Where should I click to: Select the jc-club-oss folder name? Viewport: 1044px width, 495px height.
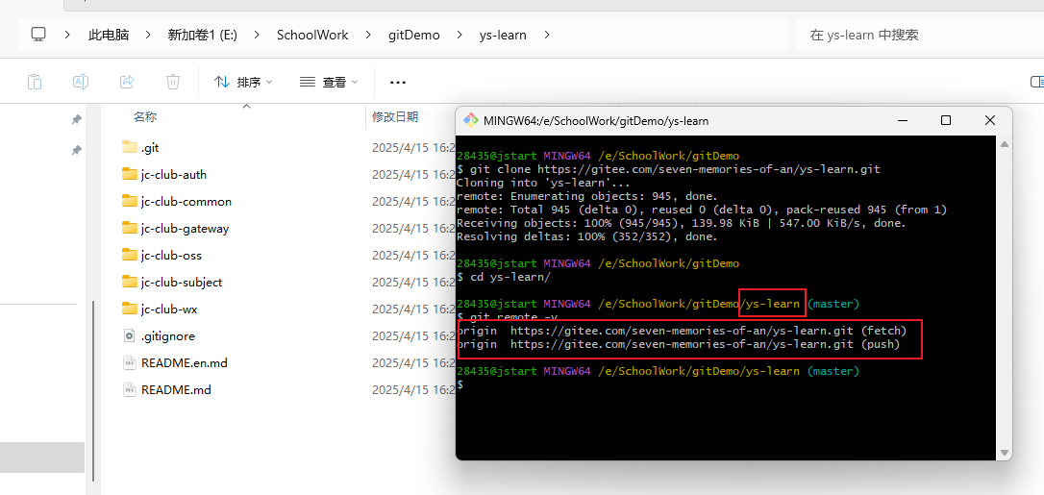coord(171,255)
